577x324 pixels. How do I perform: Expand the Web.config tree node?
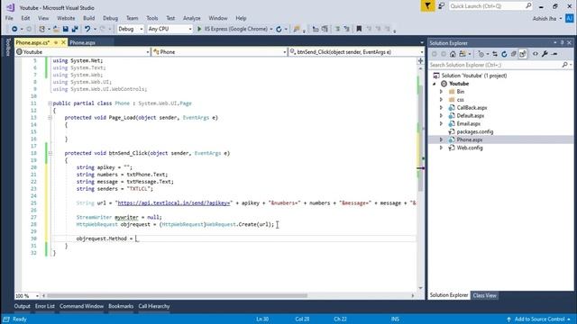coord(441,148)
